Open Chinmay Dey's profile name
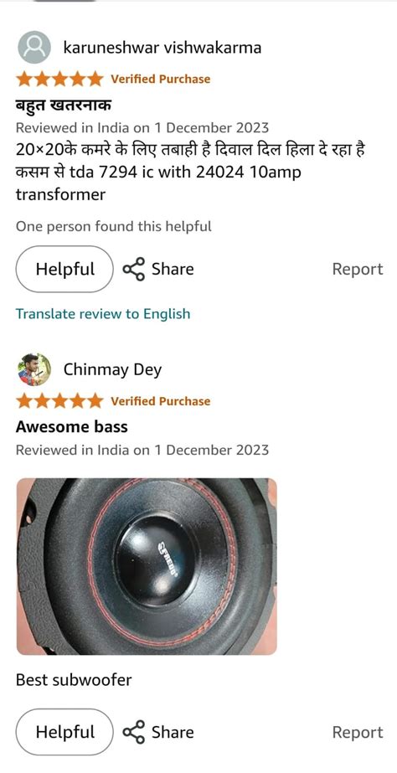 click(x=112, y=369)
